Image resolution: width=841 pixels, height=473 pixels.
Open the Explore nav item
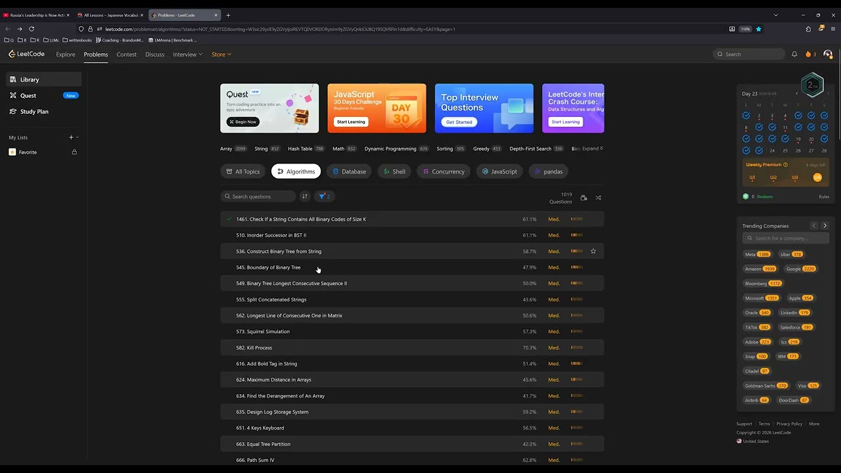[66, 55]
